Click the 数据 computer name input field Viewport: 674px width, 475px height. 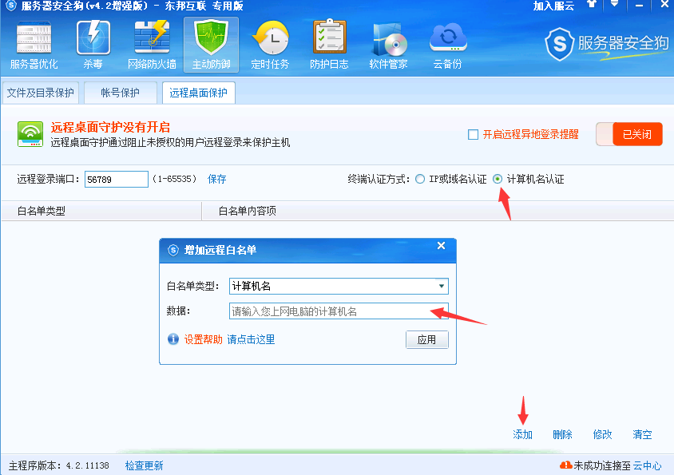click(x=339, y=311)
